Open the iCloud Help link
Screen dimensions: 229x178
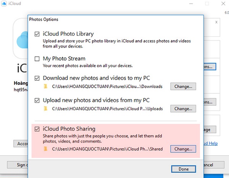coord(210,143)
